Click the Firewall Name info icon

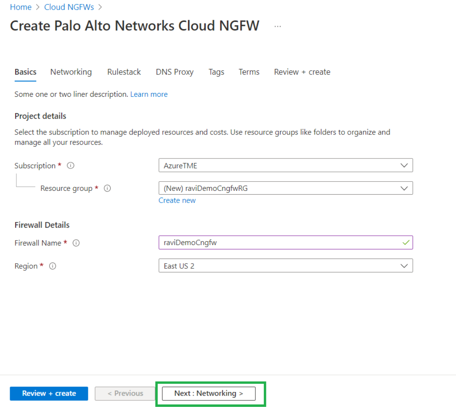[x=76, y=243]
